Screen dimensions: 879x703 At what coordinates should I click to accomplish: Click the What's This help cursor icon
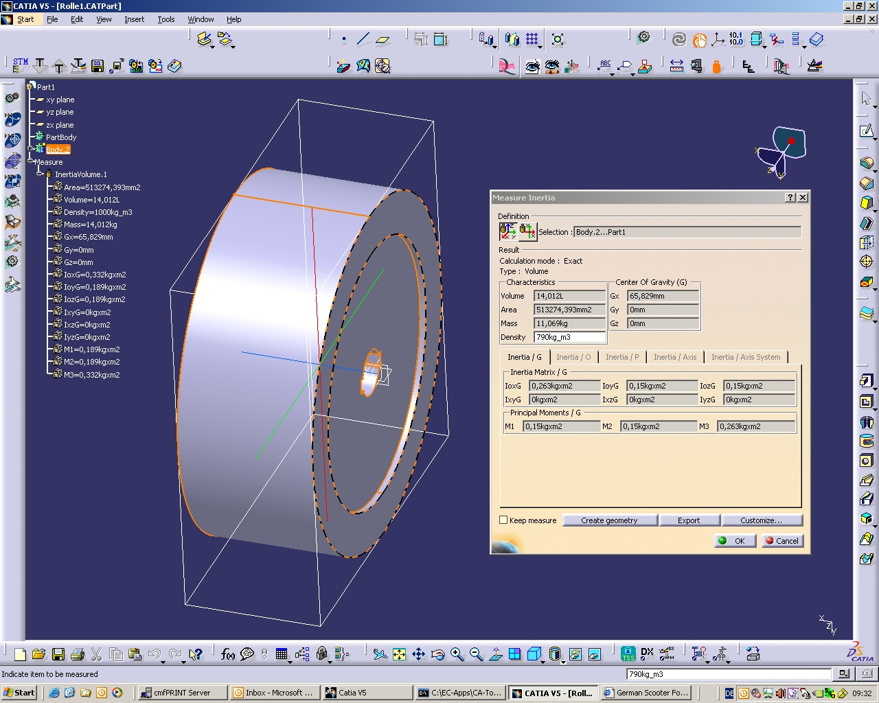tap(196, 654)
